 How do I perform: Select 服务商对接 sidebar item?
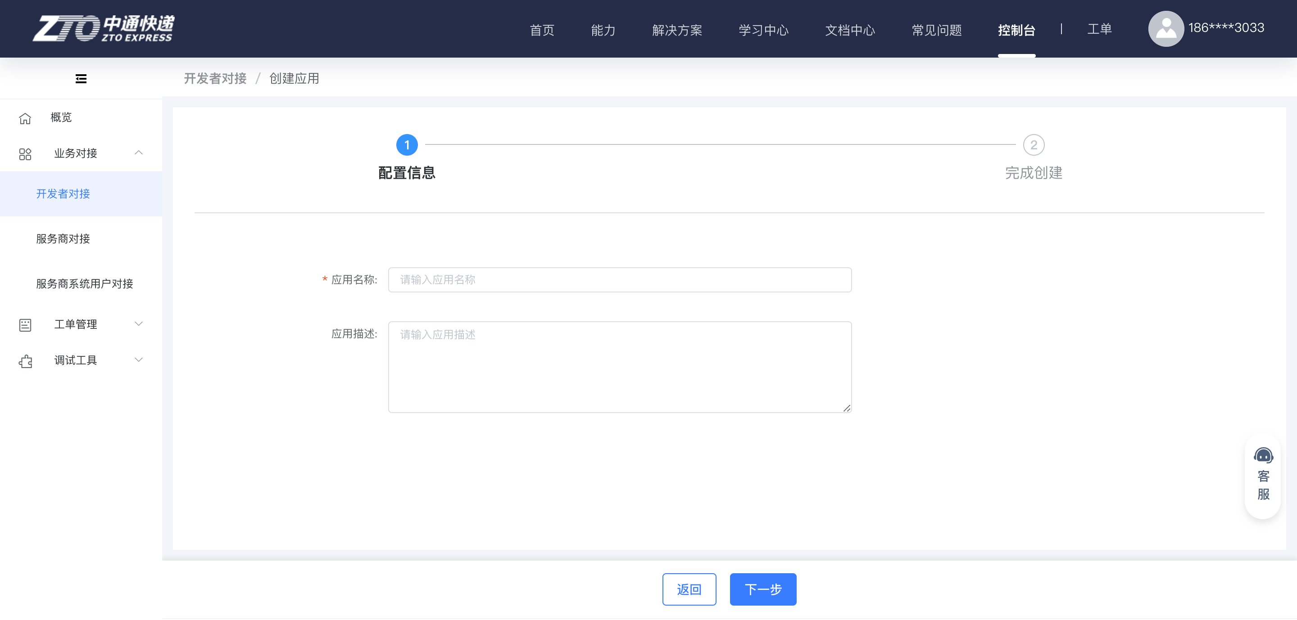click(81, 239)
